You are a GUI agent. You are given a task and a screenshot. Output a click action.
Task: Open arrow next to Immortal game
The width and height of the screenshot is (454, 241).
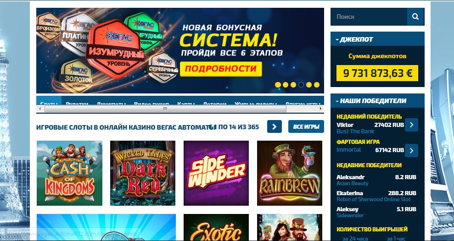coord(411,150)
